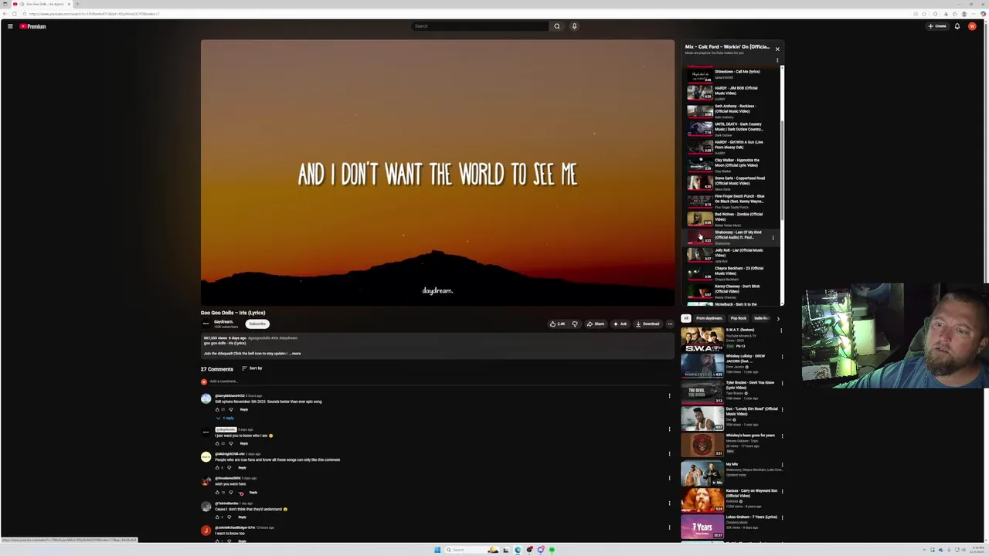Like the 'Still sphere November 5th' comment
The image size is (989, 556).
coord(218,409)
